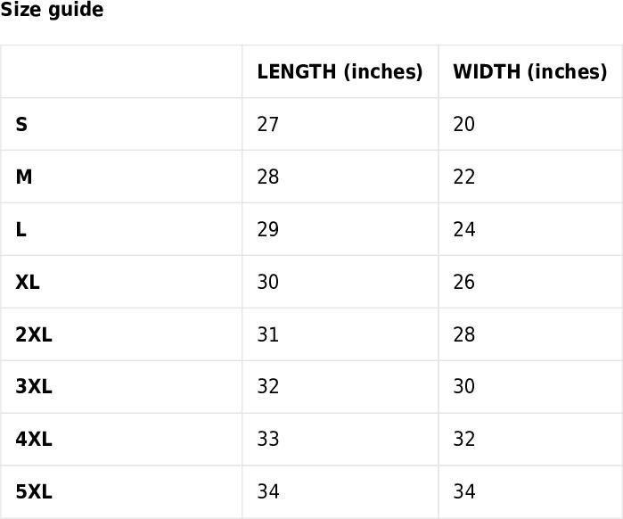Click the S size row label
623x519 pixels.
click(21, 125)
